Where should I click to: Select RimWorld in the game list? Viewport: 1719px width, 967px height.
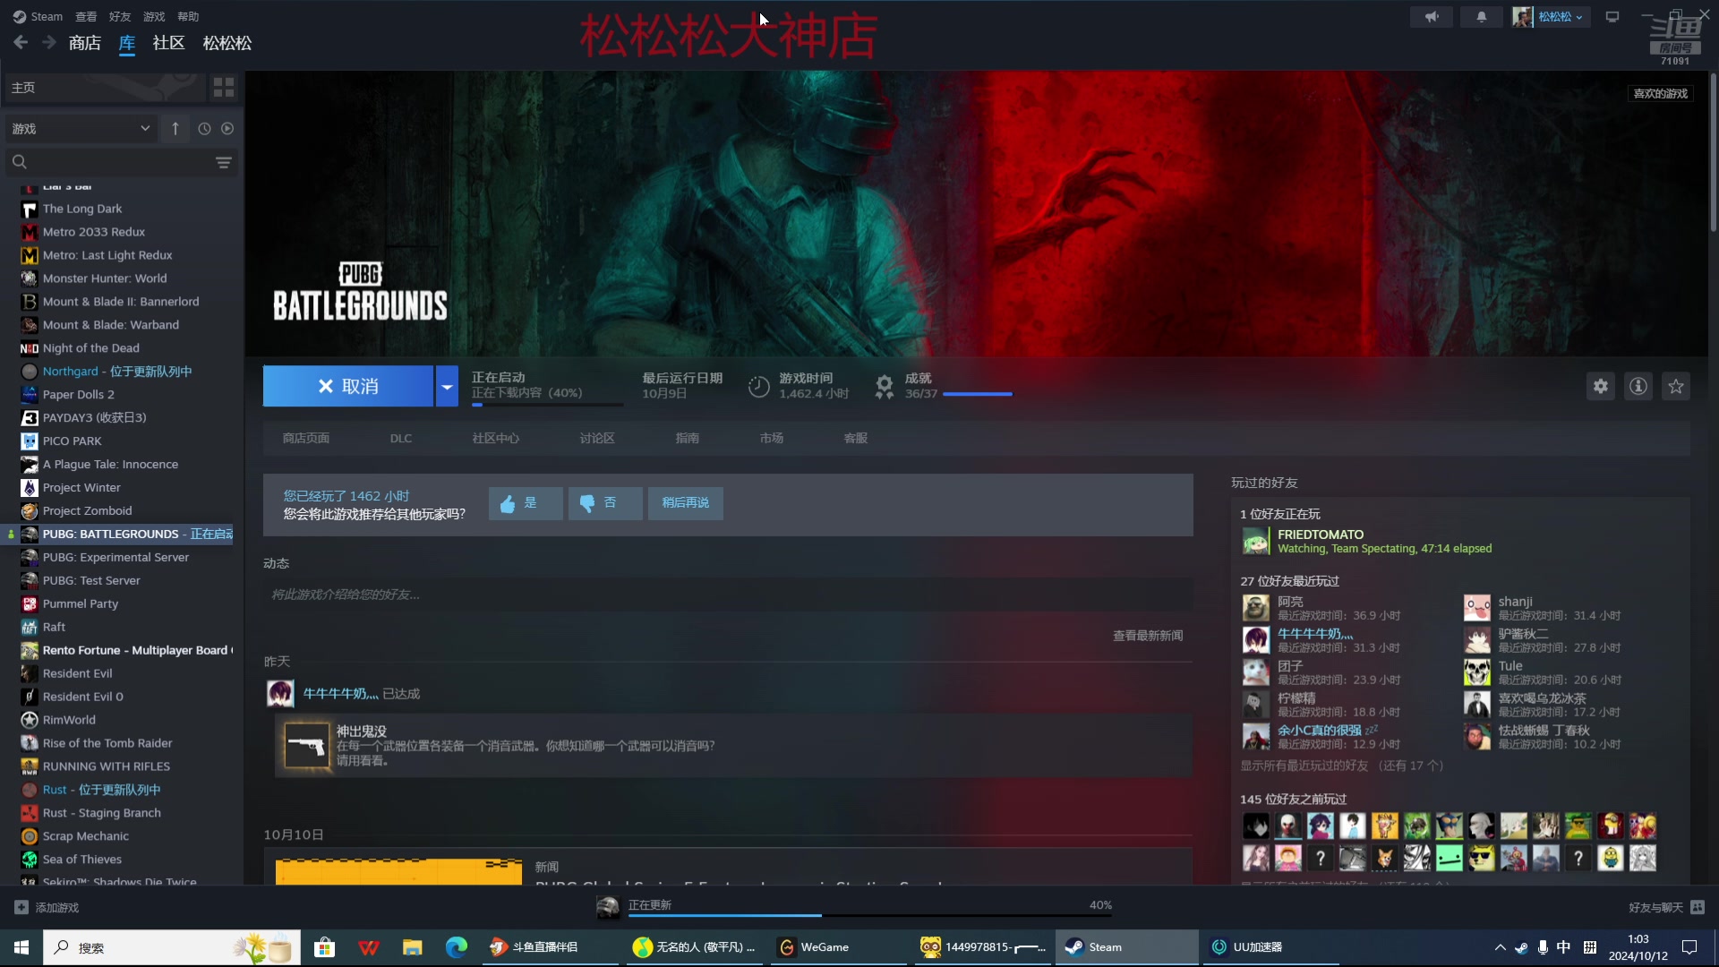(x=69, y=720)
